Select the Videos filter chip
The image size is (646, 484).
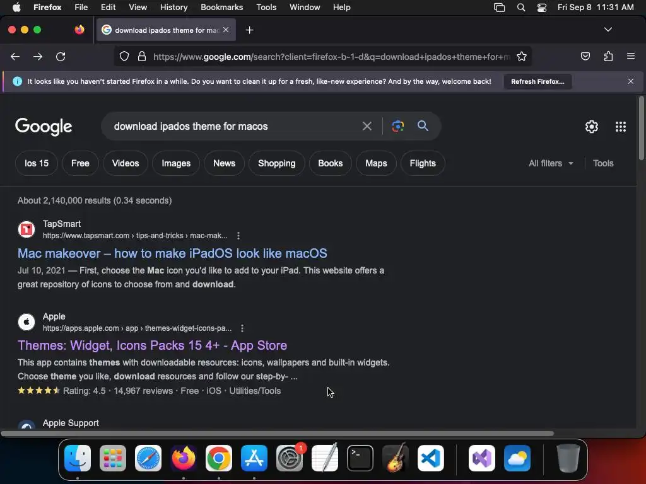[126, 163]
